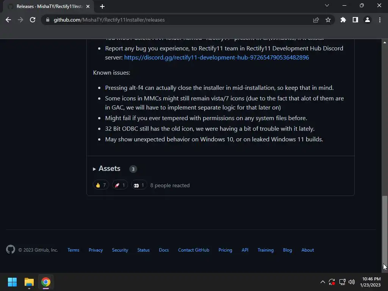
Task: Open the About footer link
Action: (308, 250)
